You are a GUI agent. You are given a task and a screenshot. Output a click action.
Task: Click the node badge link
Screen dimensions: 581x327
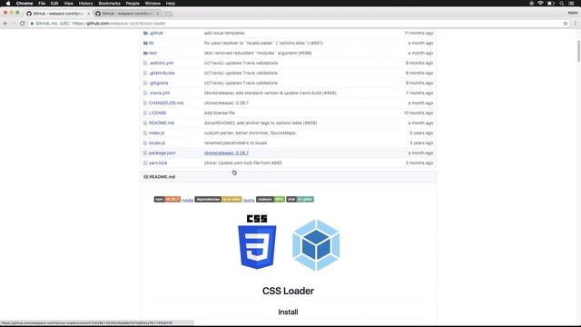click(188, 201)
